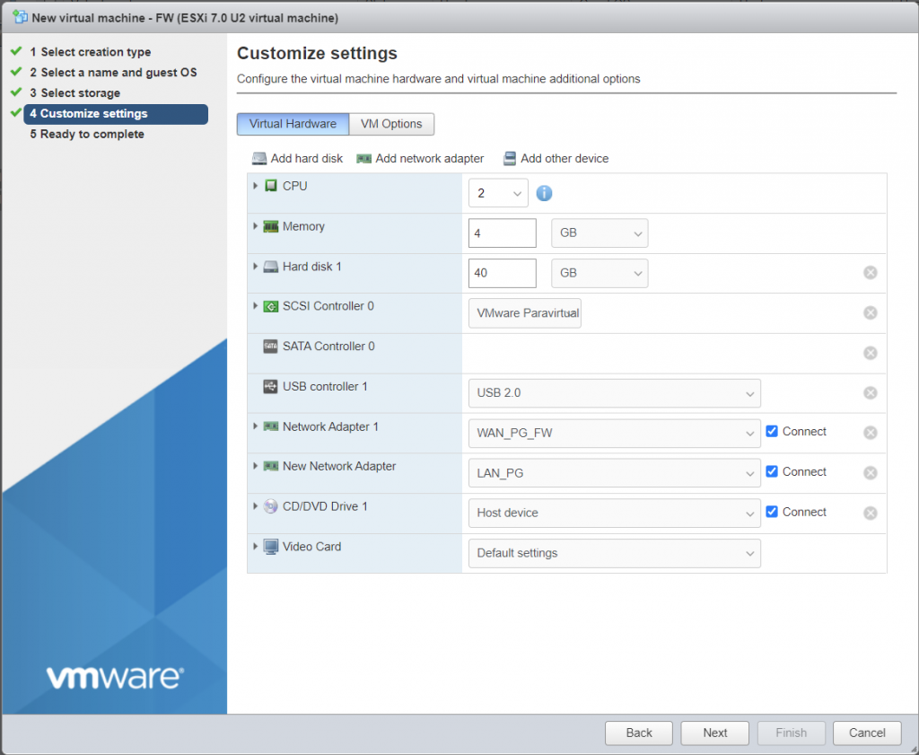Click the Finish button
Image resolution: width=919 pixels, height=755 pixels.
[792, 733]
